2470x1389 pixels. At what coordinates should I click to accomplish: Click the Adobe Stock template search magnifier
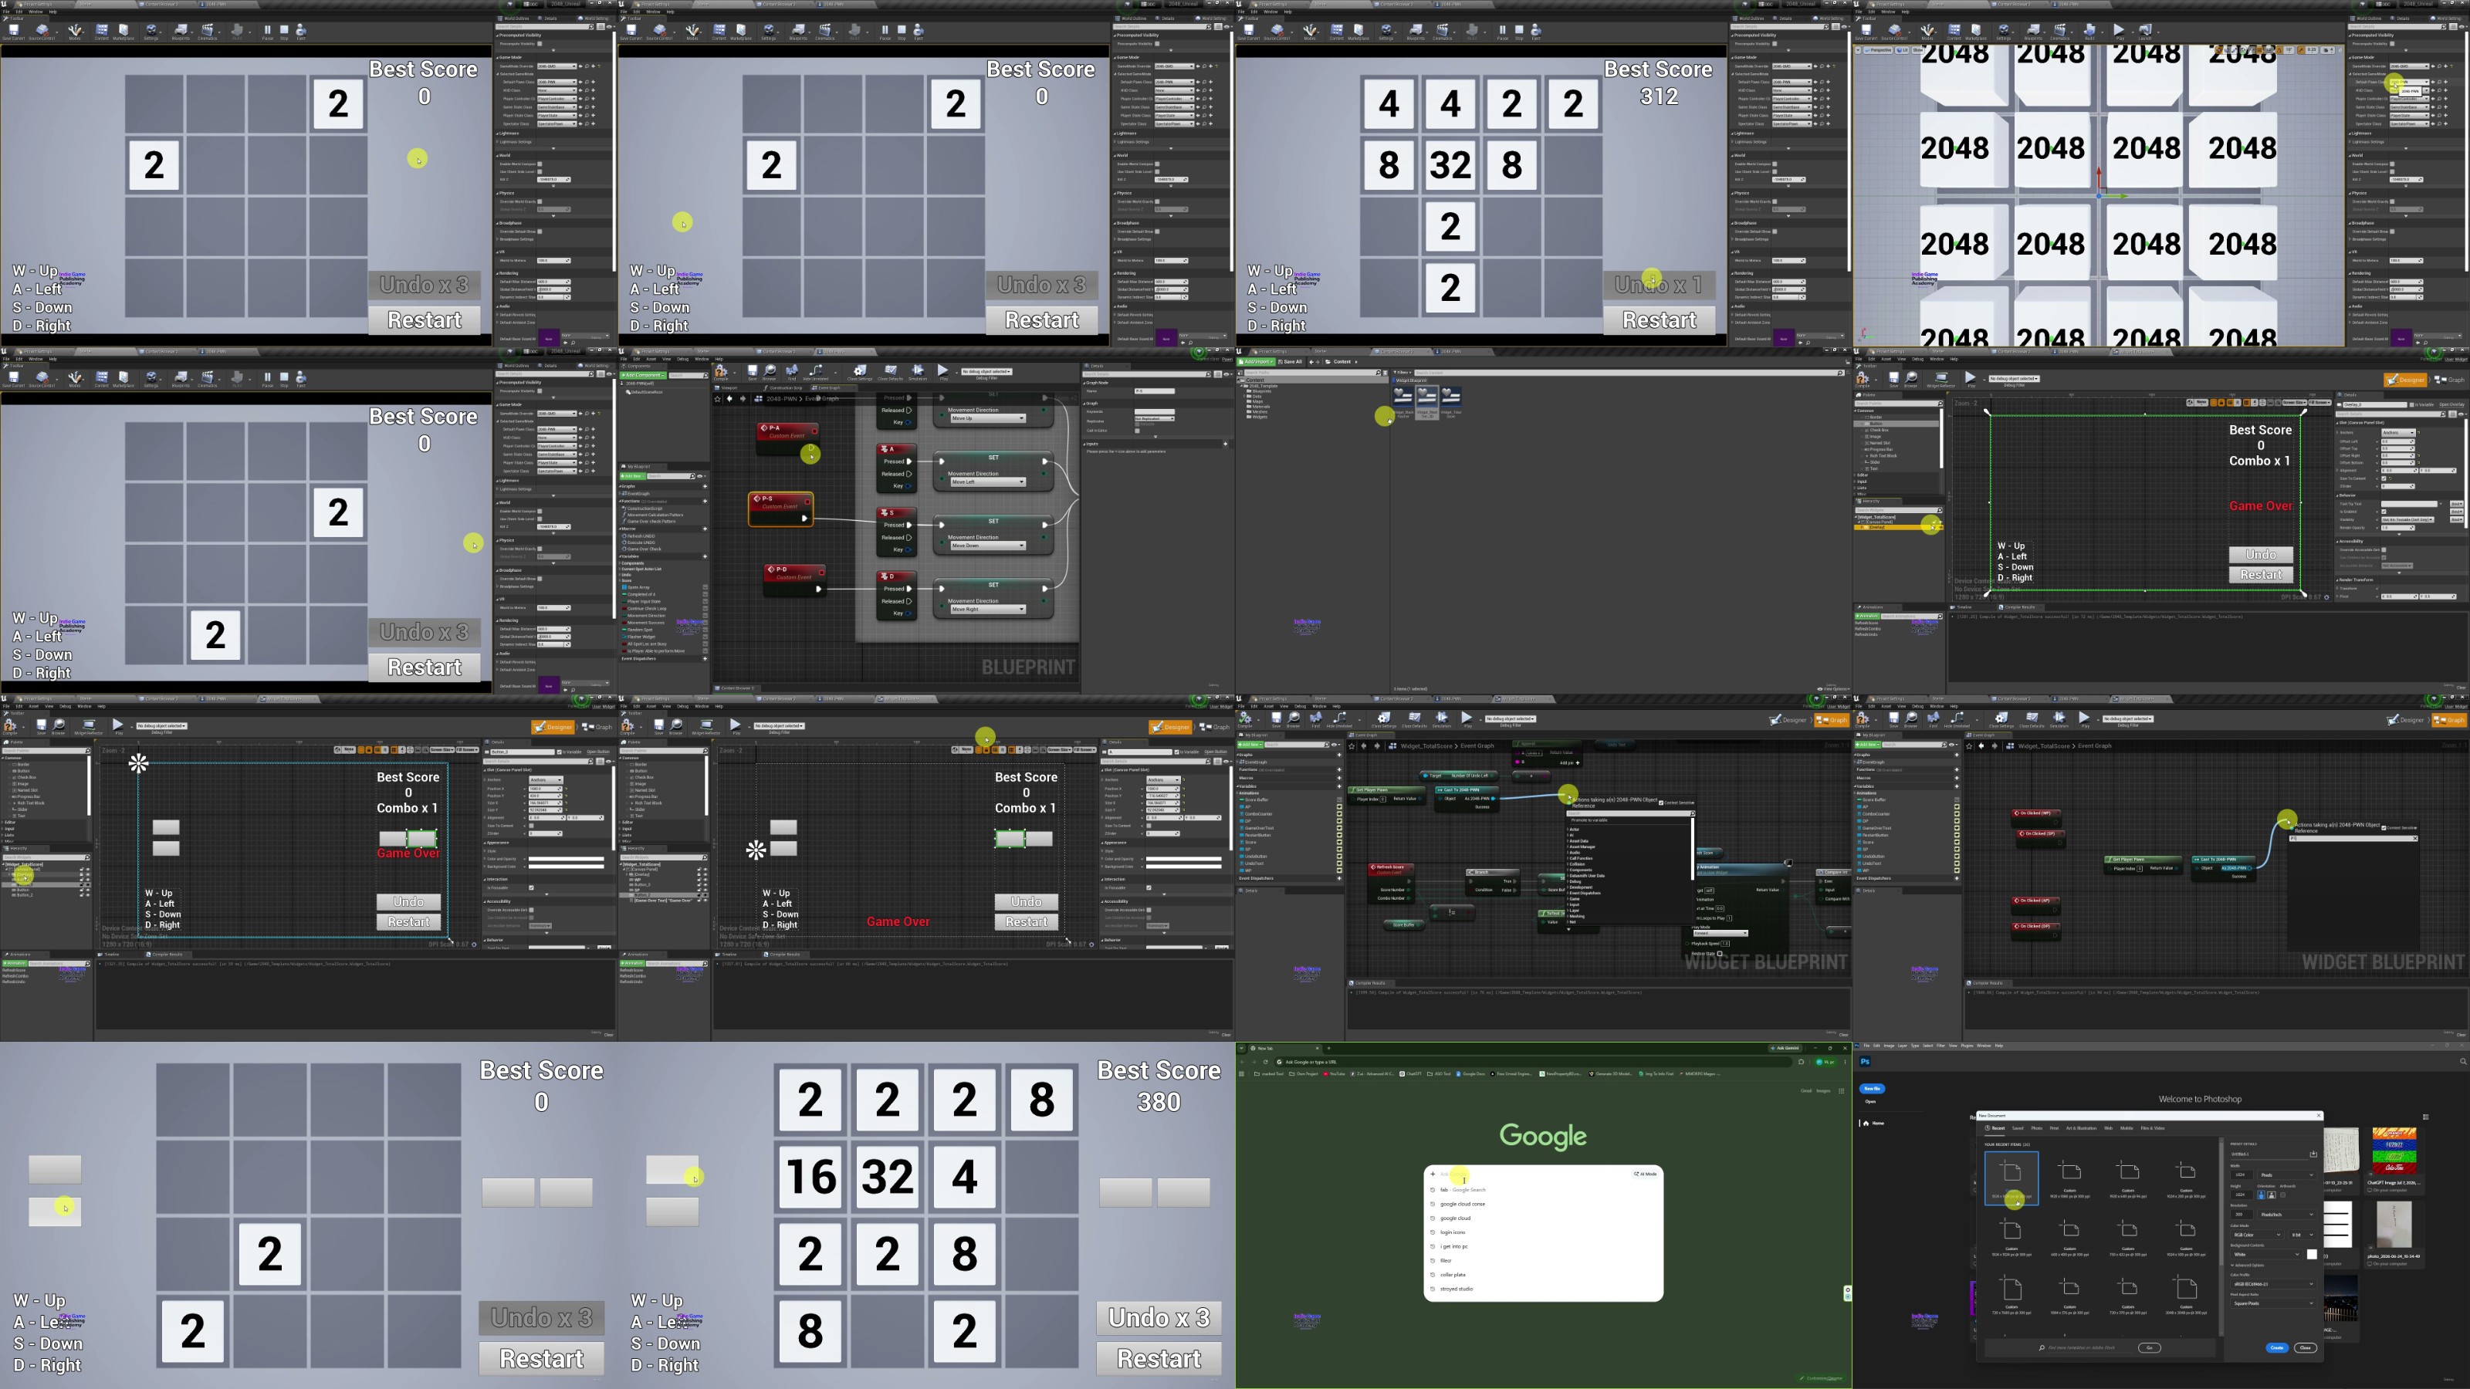tap(2042, 1348)
